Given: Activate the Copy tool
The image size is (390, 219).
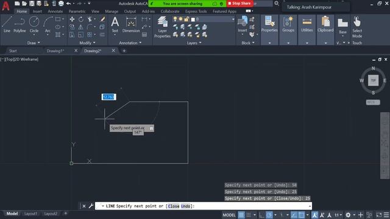Looking at the screenshot, I should [x=72, y=27].
